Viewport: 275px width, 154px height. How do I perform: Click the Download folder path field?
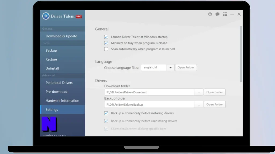click(149, 92)
